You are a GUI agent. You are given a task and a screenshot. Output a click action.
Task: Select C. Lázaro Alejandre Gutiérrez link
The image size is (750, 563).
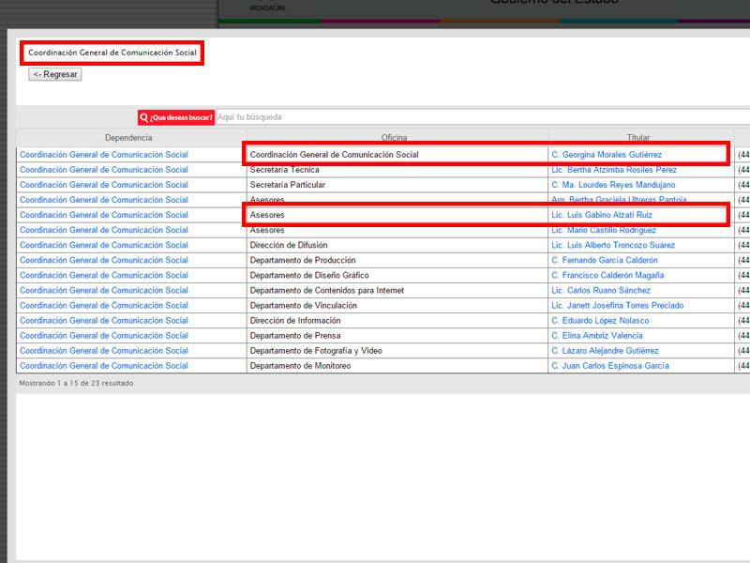click(x=605, y=350)
